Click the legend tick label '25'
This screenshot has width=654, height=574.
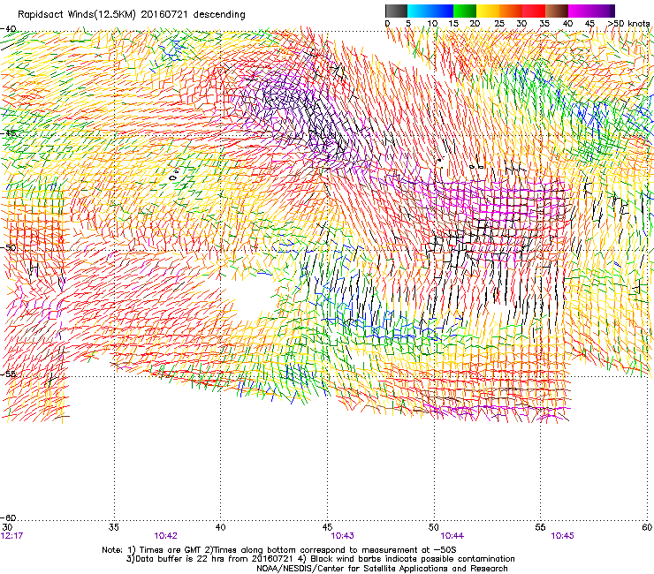click(x=499, y=24)
